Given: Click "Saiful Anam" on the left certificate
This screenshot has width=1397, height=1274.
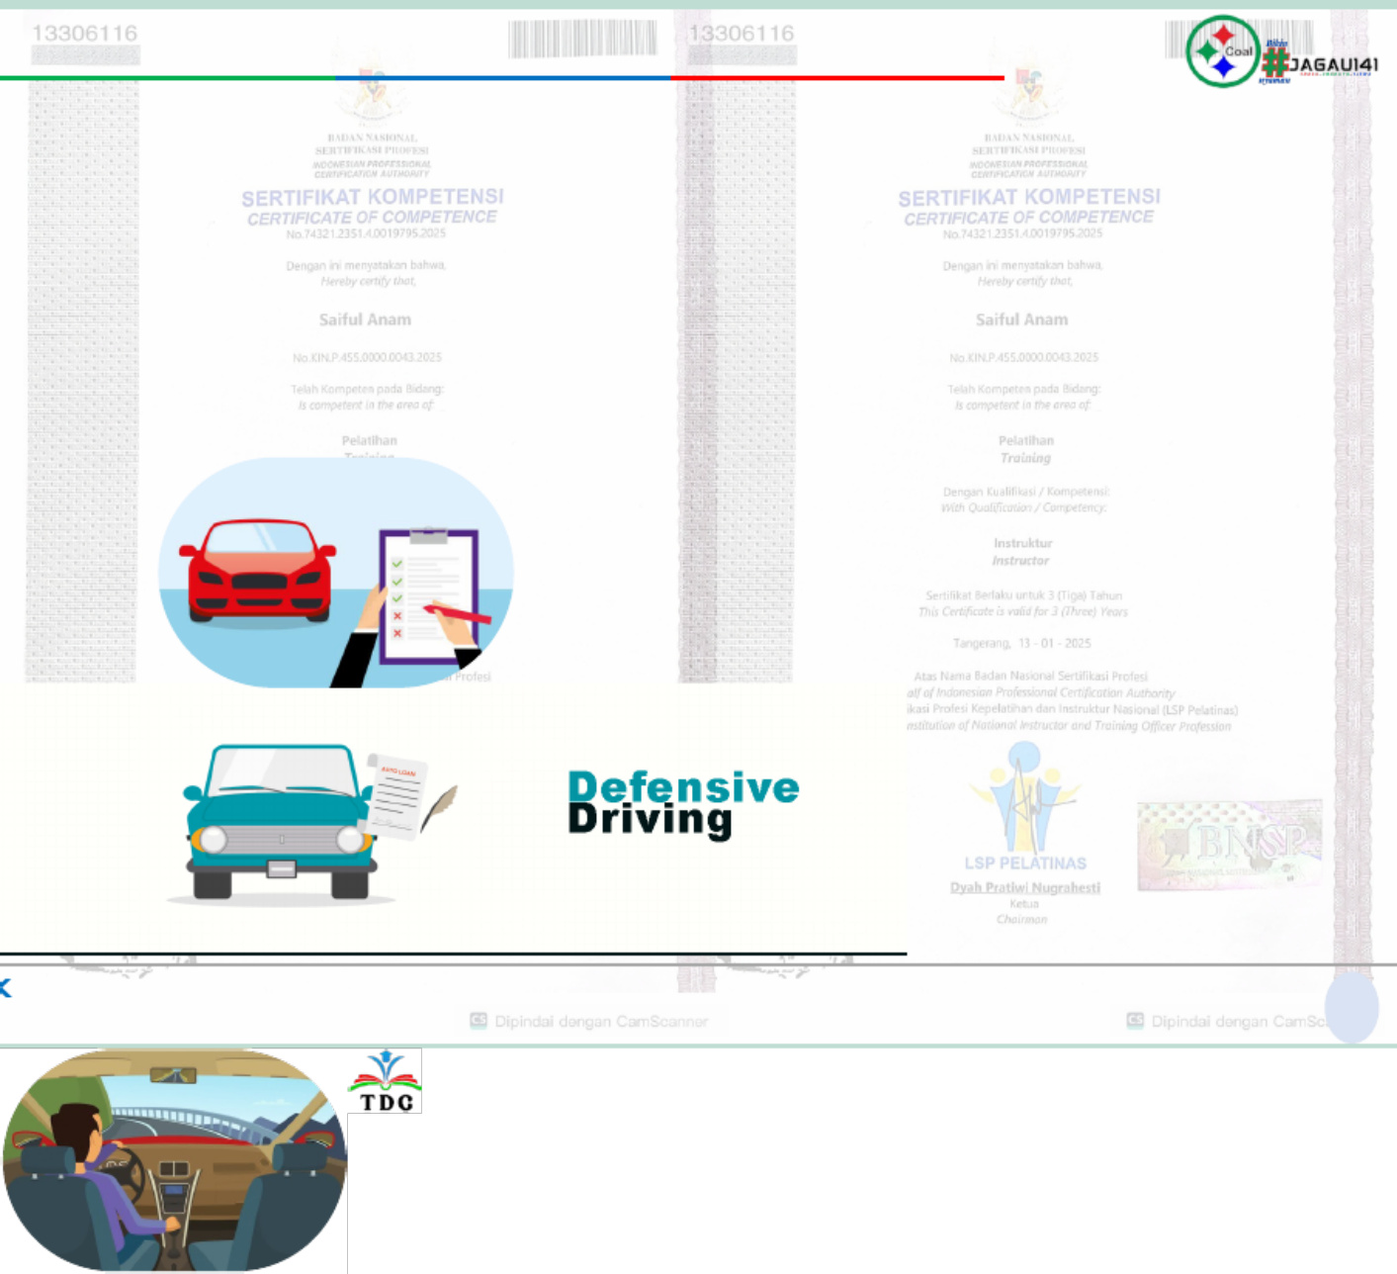Looking at the screenshot, I should 365,319.
